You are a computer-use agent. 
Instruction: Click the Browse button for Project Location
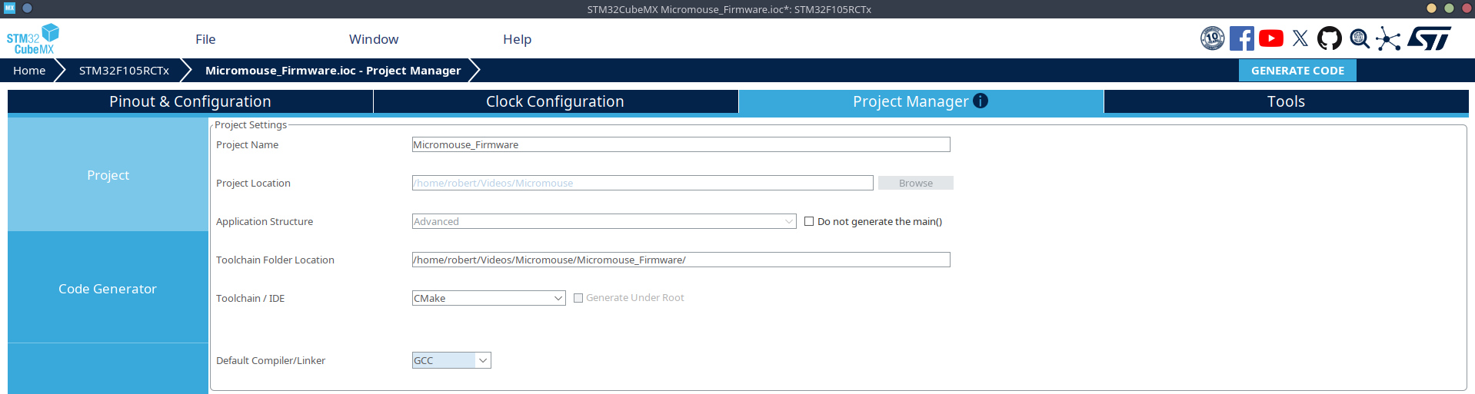click(x=916, y=183)
